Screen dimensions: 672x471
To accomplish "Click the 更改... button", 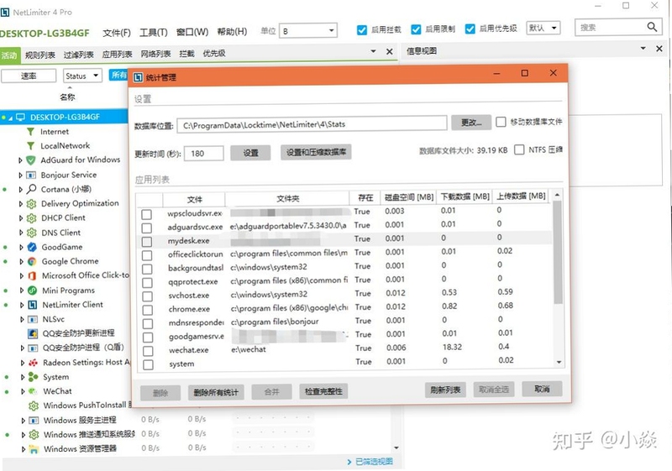I will tap(471, 123).
